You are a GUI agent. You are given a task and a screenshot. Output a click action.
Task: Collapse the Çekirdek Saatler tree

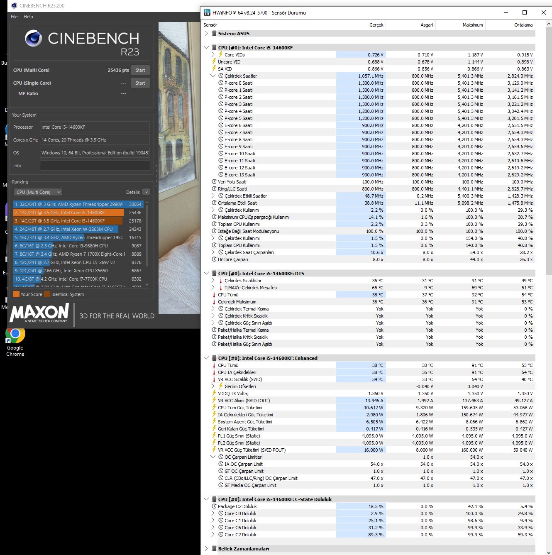coord(213,76)
